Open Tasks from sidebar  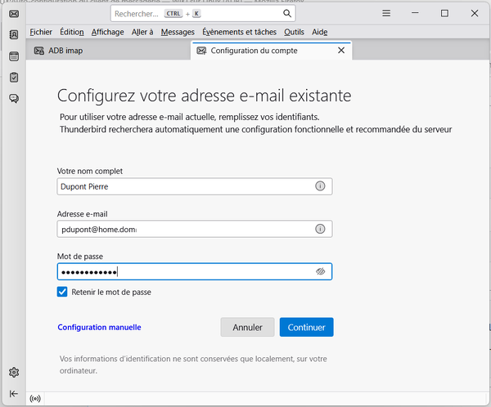coord(14,78)
